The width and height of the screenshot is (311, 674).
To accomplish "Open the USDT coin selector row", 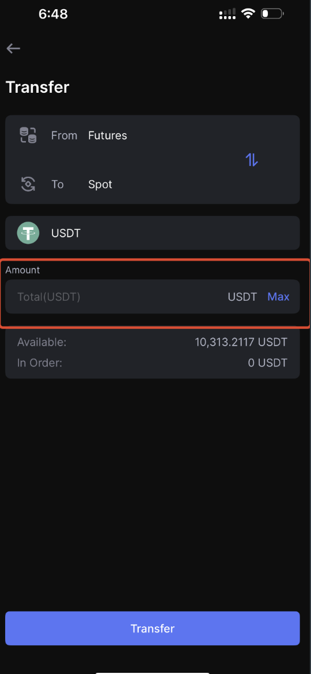I will 153,233.
